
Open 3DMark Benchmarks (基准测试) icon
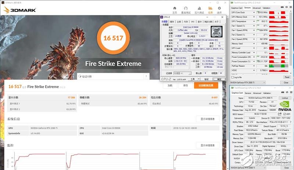[x=186, y=8]
